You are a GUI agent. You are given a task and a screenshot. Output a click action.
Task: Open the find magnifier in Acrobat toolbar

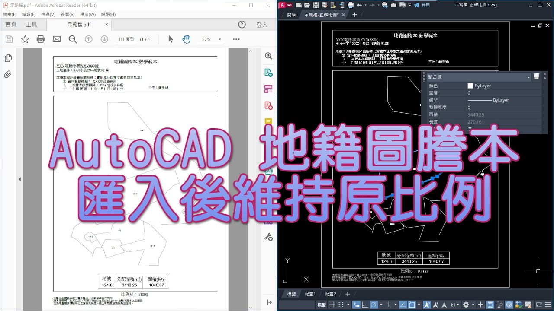(x=73, y=39)
